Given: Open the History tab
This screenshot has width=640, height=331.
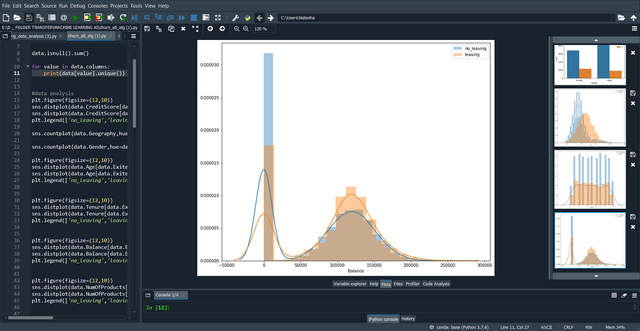Looking at the screenshot, I should [x=408, y=319].
